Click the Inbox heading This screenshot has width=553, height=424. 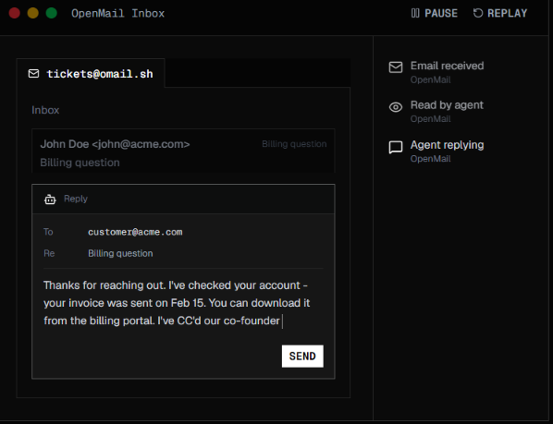click(45, 110)
